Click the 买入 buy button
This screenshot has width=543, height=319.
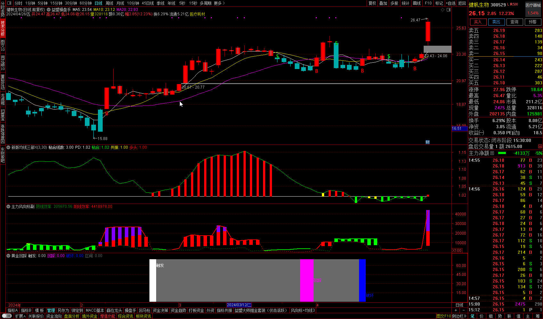click(x=478, y=22)
